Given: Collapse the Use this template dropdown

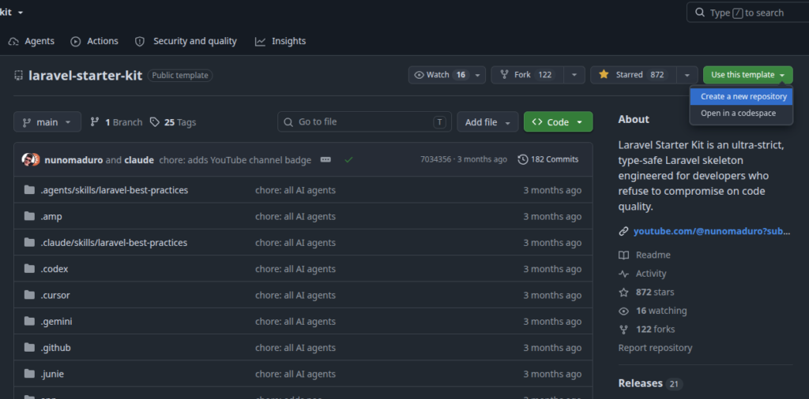Looking at the screenshot, I should 747,75.
